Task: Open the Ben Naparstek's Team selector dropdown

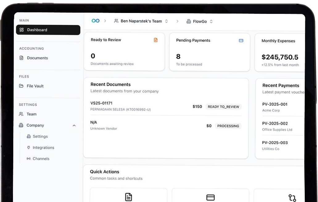Action: [166, 21]
